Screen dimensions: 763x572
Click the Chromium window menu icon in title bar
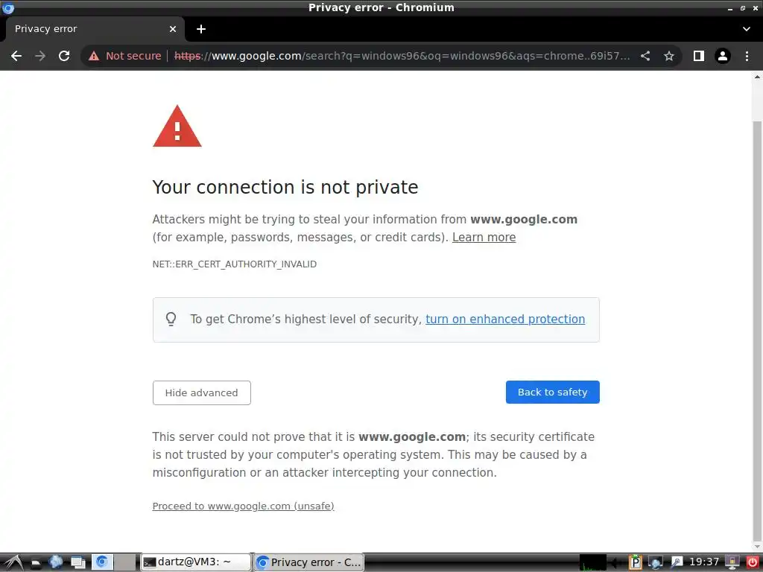(x=7, y=7)
